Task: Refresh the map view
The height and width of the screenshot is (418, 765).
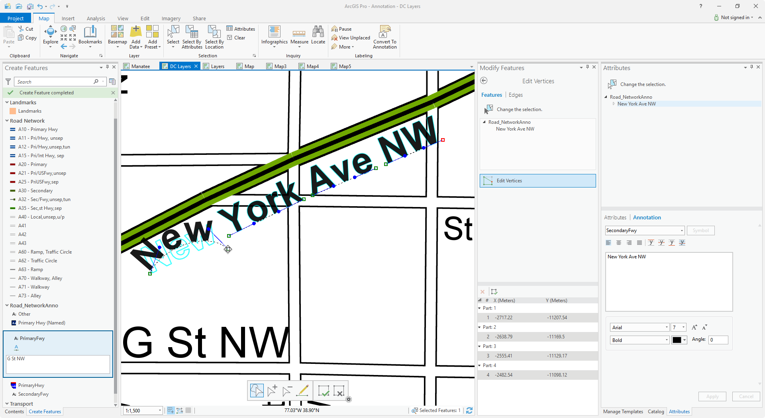Action: click(x=469, y=410)
